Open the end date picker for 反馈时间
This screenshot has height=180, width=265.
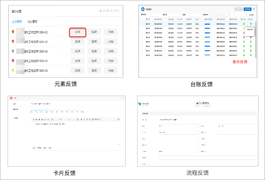click(x=225, y=15)
